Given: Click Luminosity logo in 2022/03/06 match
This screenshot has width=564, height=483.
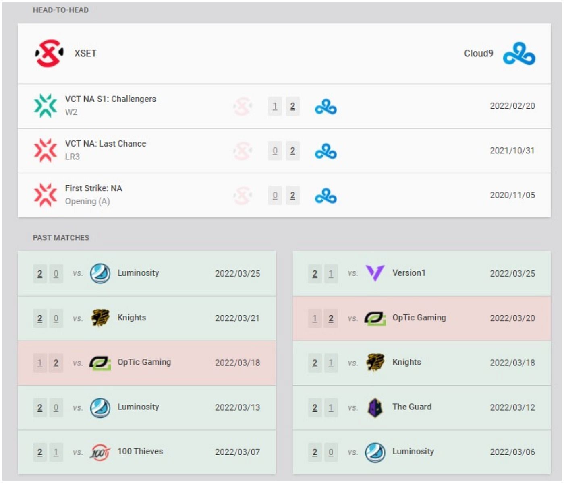Looking at the screenshot, I should point(375,452).
